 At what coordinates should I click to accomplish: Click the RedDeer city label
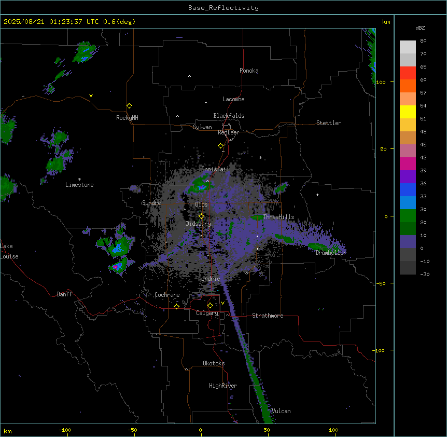click(x=228, y=132)
